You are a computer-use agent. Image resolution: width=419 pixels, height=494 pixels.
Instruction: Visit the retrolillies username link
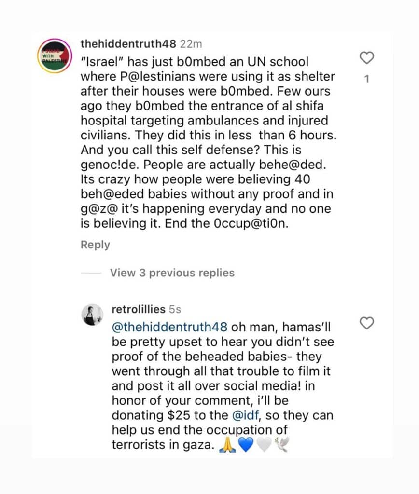click(139, 309)
